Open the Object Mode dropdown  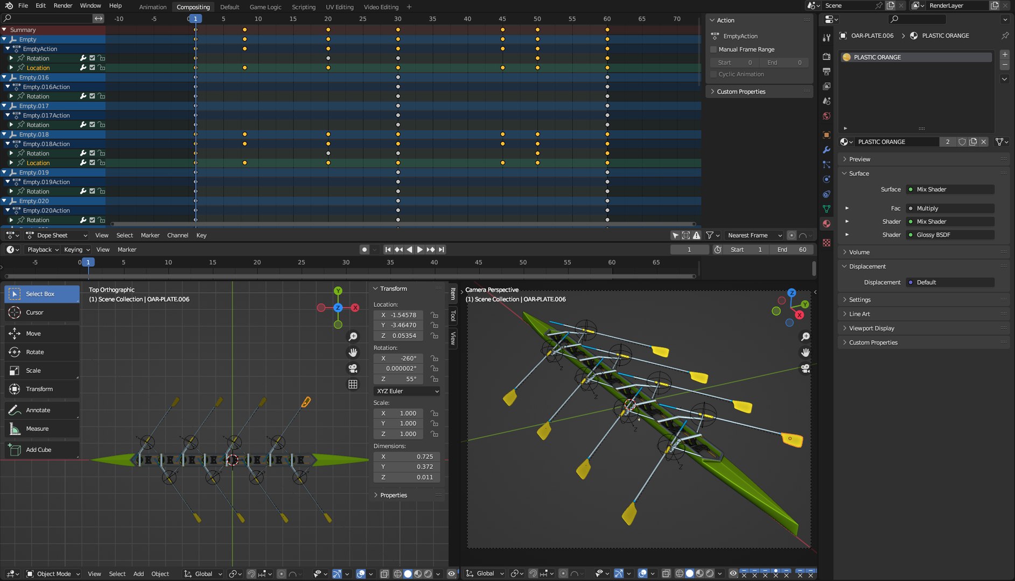(x=53, y=574)
